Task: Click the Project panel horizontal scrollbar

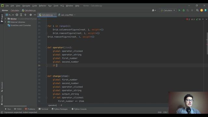Action: (x=15, y=106)
